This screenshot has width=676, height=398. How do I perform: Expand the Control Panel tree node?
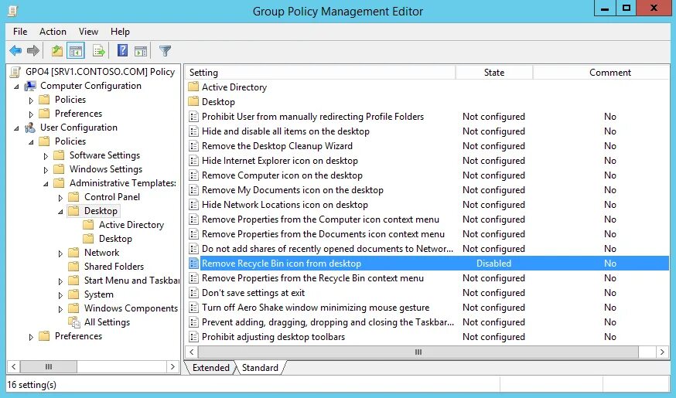click(60, 198)
